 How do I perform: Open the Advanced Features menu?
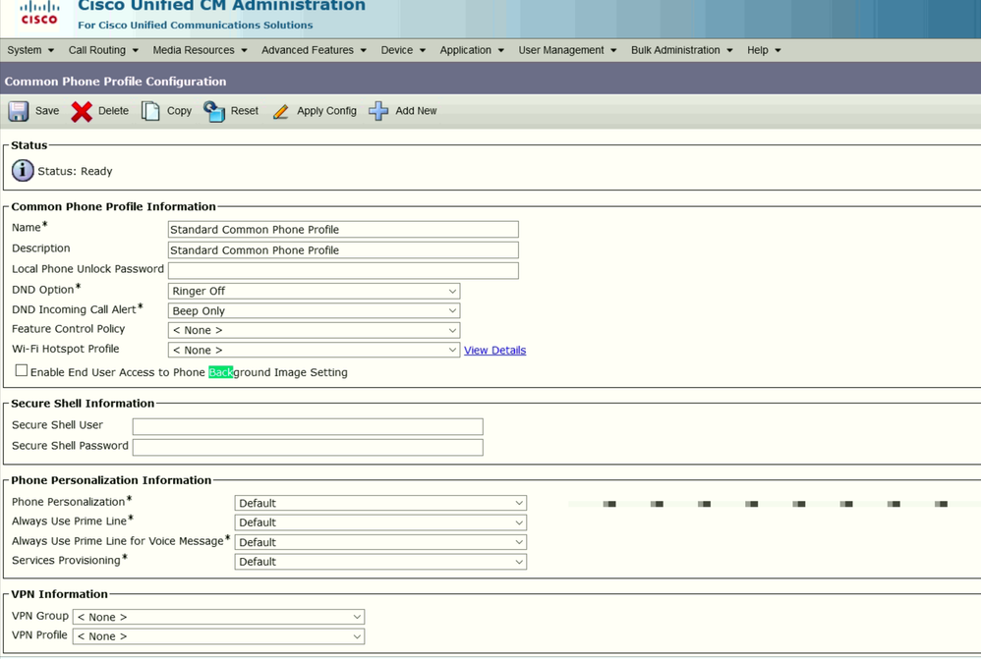314,50
